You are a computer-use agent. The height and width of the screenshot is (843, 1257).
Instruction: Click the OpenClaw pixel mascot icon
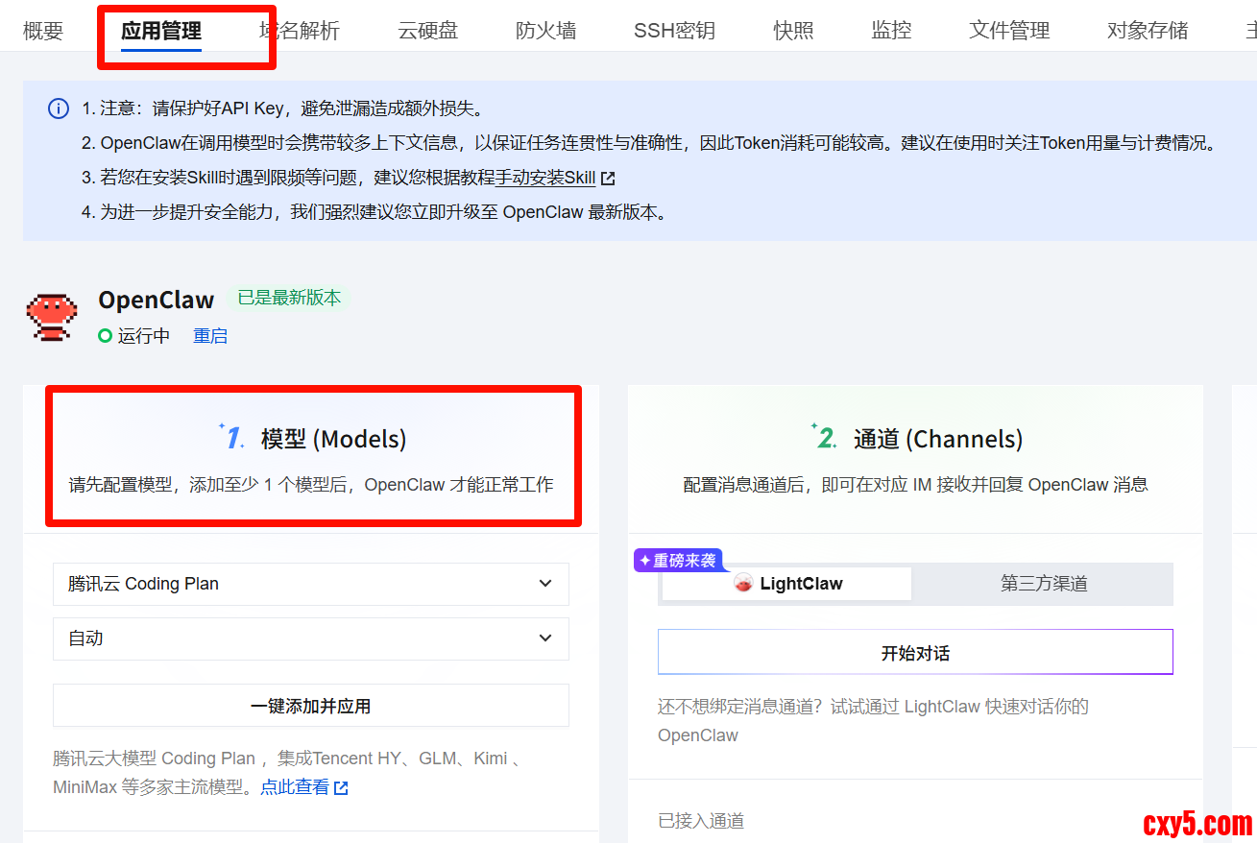click(51, 317)
